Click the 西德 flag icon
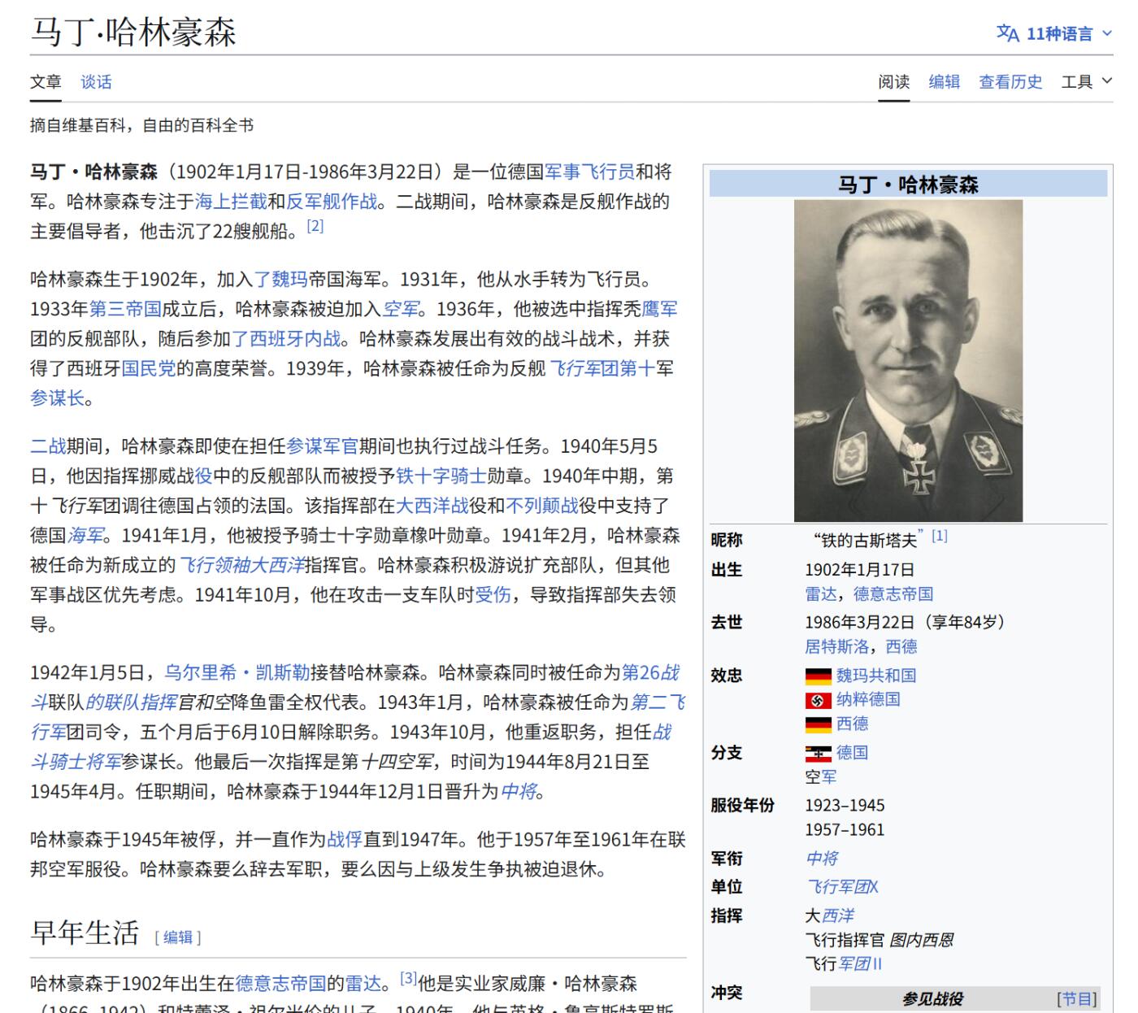 point(818,724)
